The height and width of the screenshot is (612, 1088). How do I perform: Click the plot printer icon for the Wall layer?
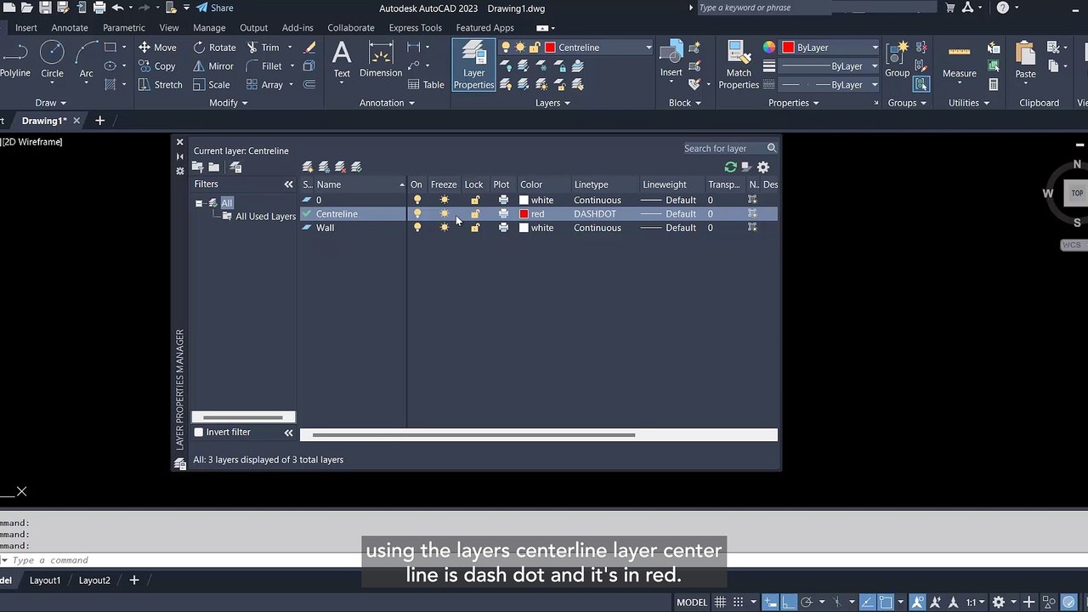(x=503, y=228)
